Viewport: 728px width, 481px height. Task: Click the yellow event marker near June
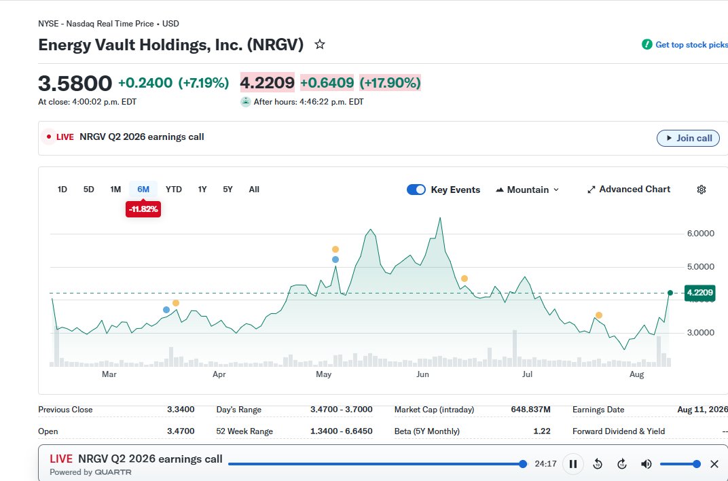pyautogui.click(x=465, y=279)
